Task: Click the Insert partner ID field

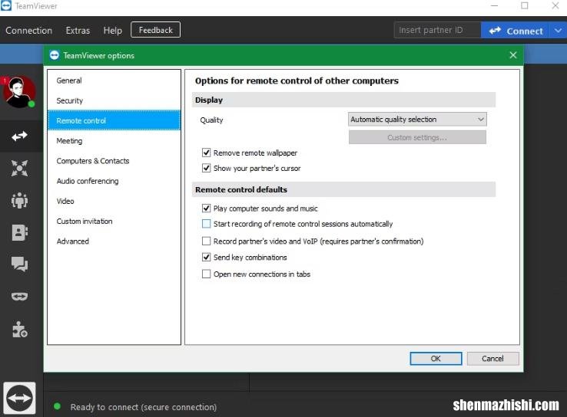Action: (437, 30)
